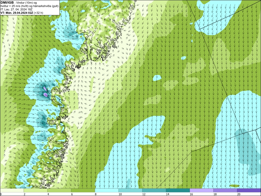
Task: Click the 12–14 m/s teal legend swatch
Action: tap(154, 190)
